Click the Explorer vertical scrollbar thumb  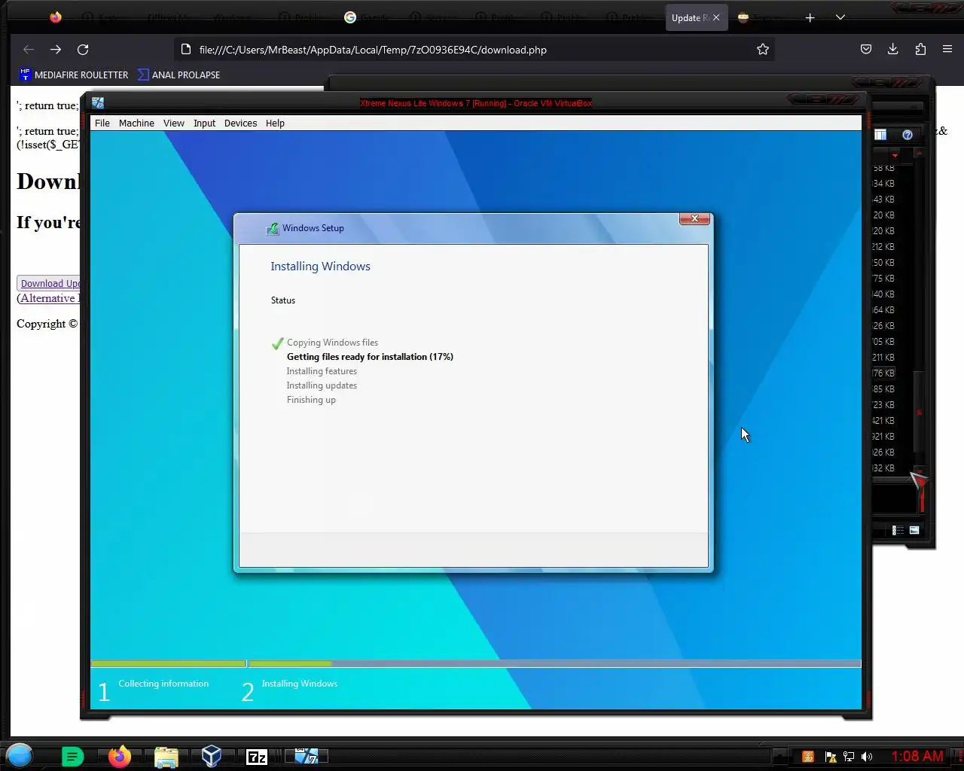919,410
